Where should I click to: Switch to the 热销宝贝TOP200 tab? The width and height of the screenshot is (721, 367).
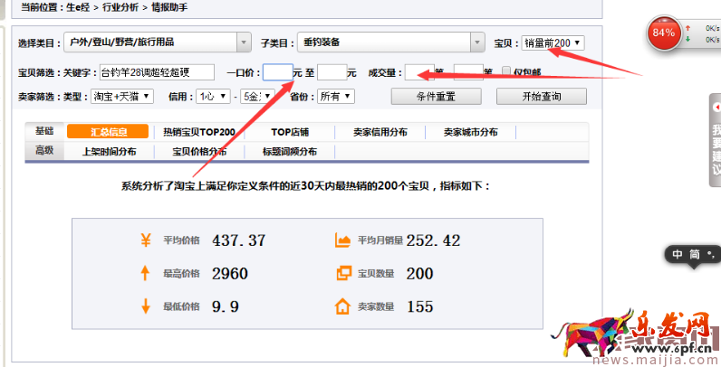point(198,132)
